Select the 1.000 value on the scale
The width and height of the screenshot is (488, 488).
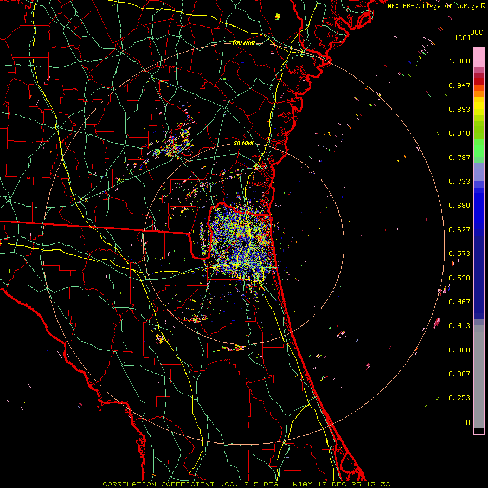pos(459,61)
